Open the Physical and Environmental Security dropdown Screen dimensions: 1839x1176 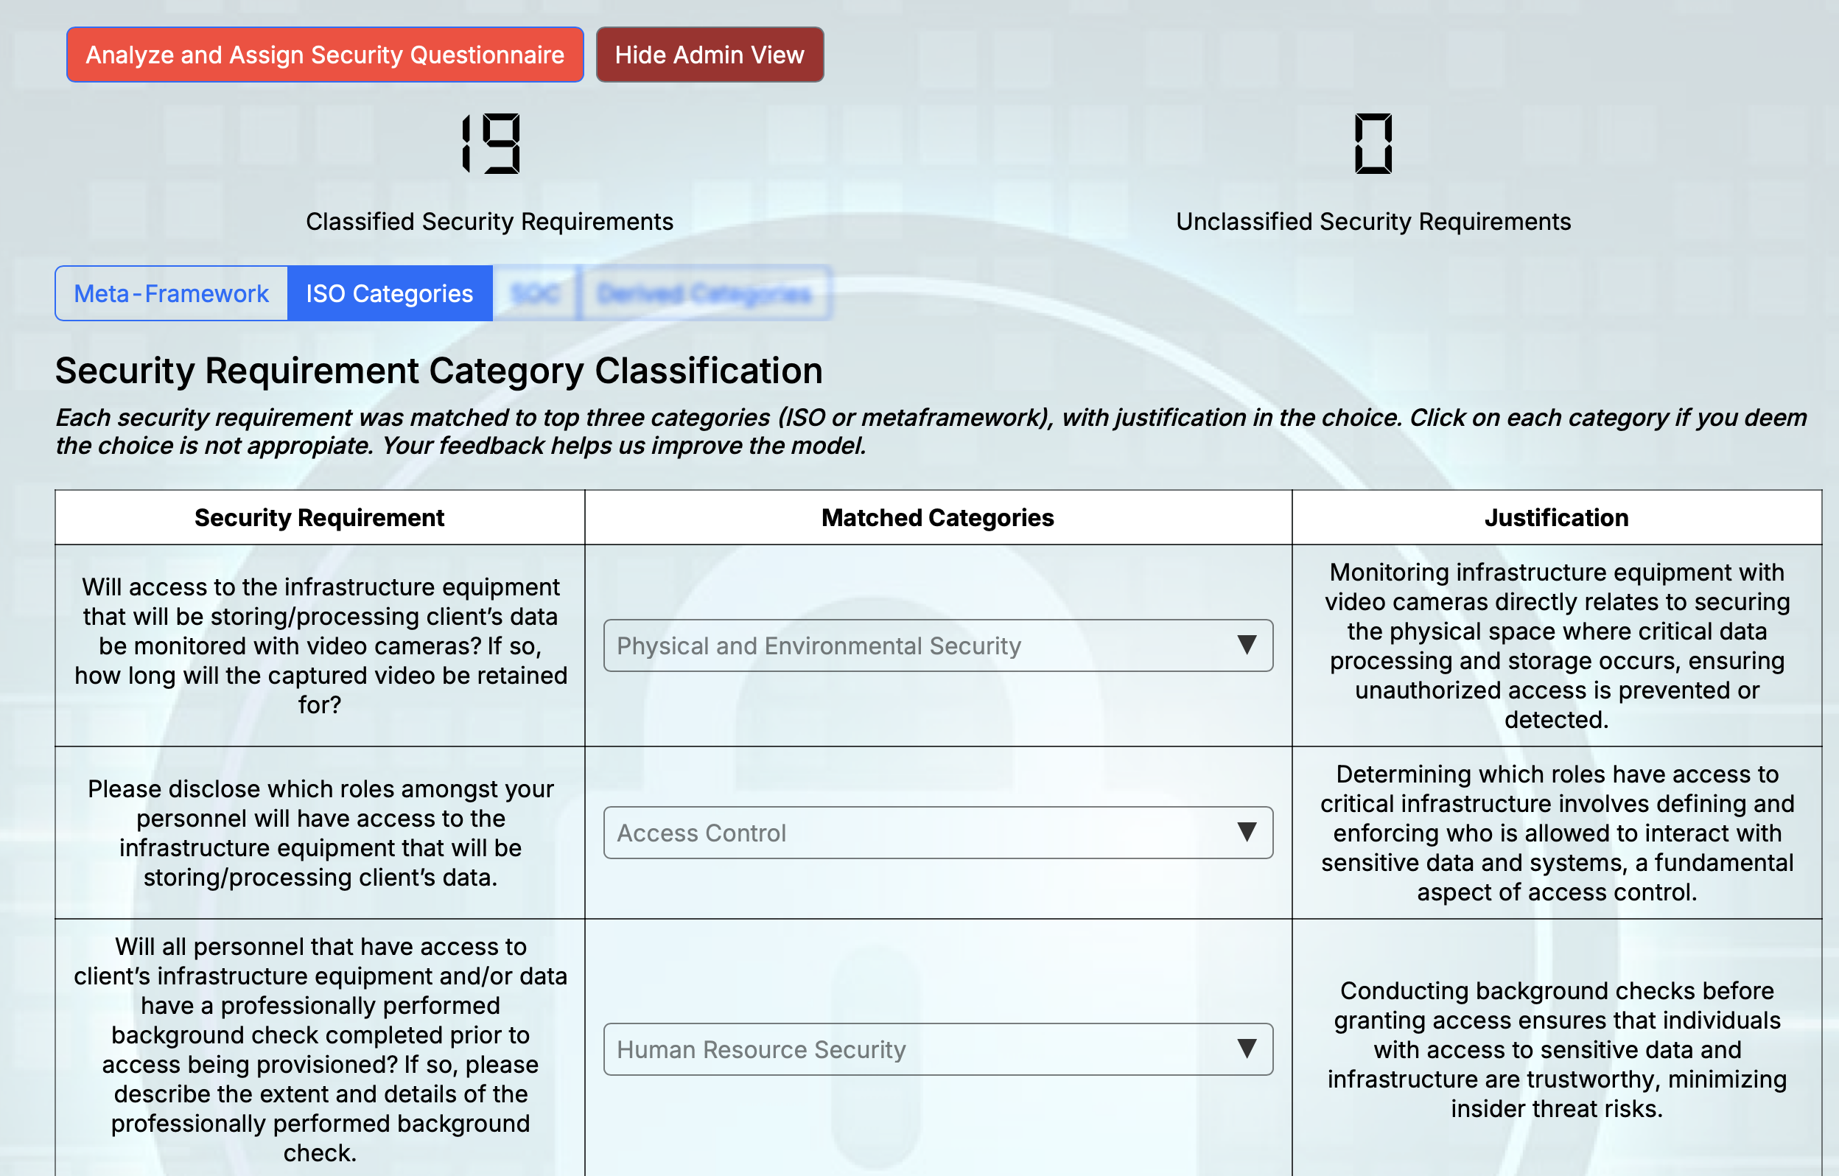(938, 645)
